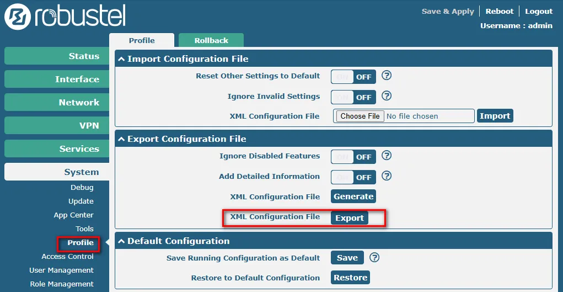Toggle Reset Other Settings to Default switch
Viewport: 563px width, 292px height.
tap(353, 77)
